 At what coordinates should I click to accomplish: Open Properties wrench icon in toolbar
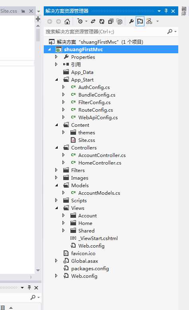pos(131,21)
